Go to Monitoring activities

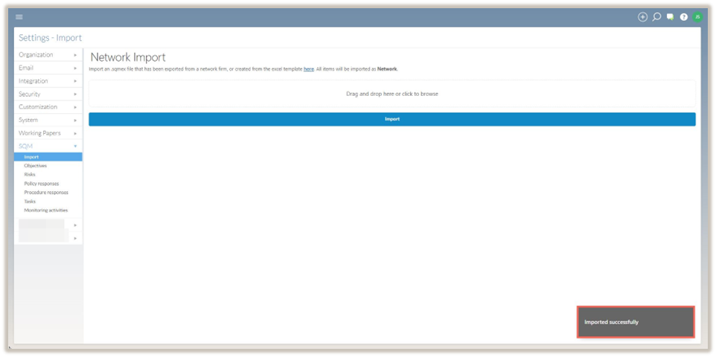[45, 210]
